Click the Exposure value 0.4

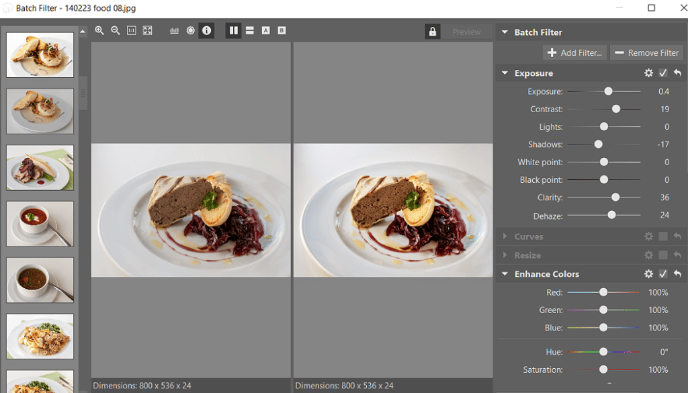point(663,91)
